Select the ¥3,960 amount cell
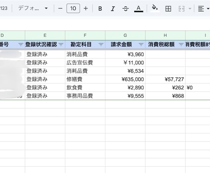This screenshot has width=210, height=173. point(125,54)
